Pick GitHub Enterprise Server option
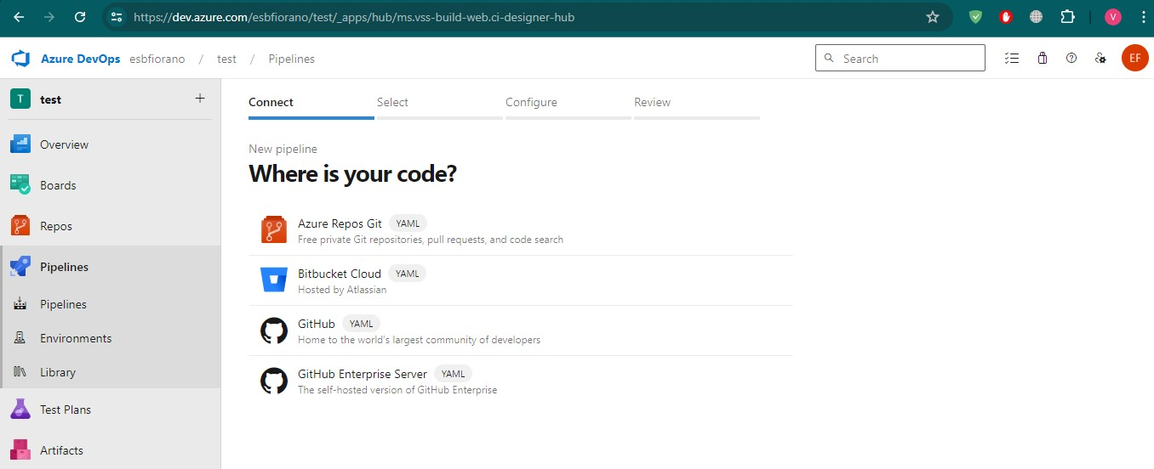Viewport: 1154px width, 469px height. [363, 374]
